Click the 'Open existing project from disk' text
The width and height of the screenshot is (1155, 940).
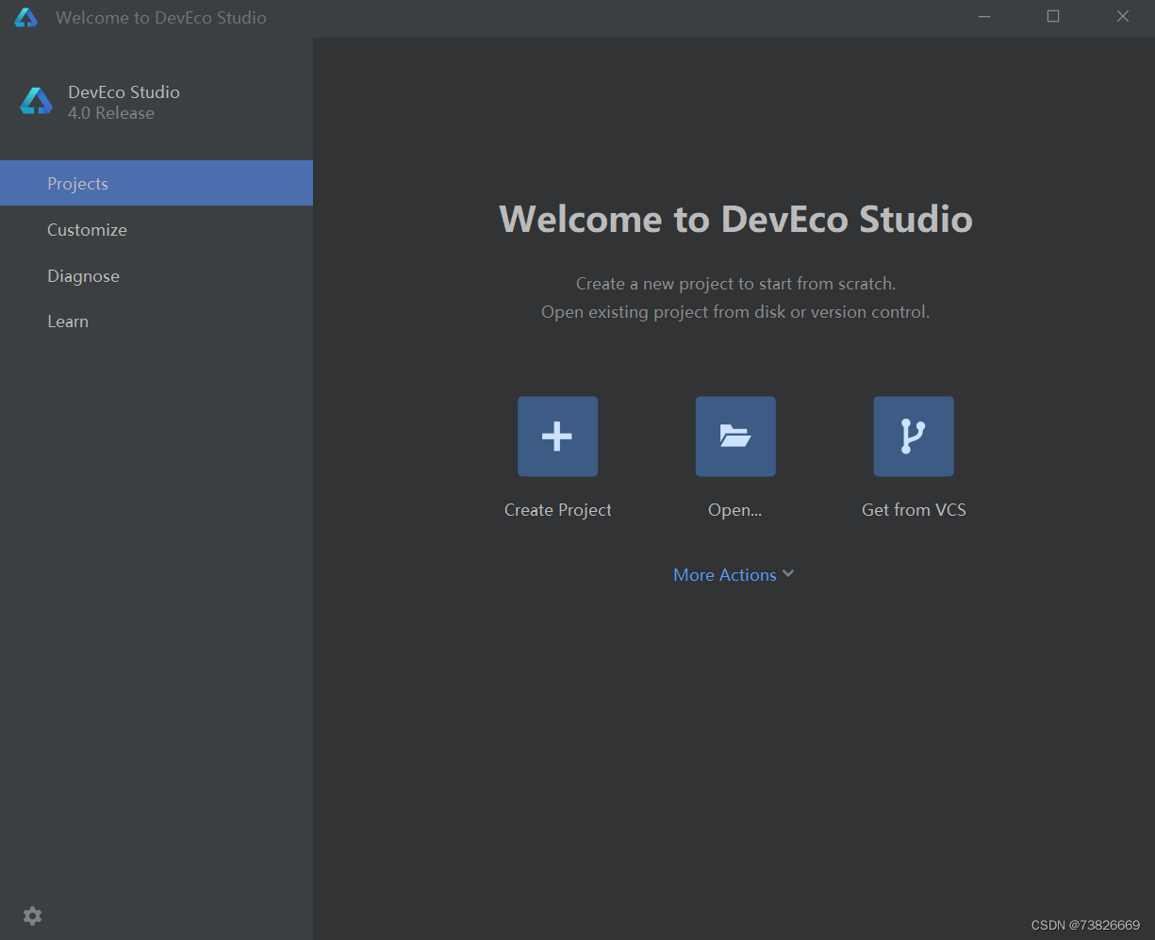point(735,311)
